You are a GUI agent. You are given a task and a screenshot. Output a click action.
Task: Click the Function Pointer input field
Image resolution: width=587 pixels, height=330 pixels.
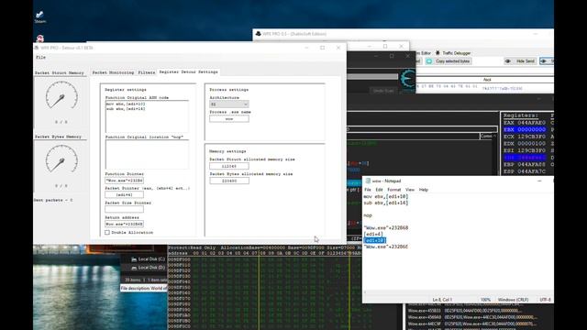(x=124, y=181)
